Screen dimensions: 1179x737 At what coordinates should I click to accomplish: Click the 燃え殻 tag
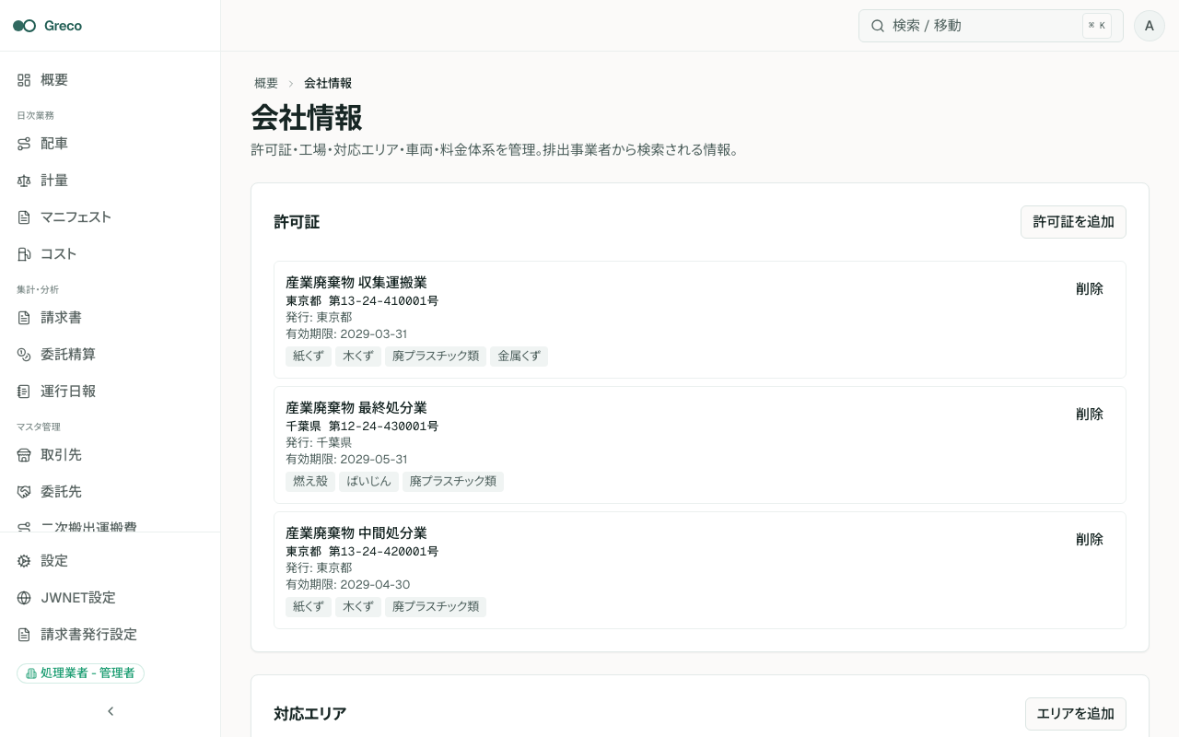pyautogui.click(x=310, y=482)
